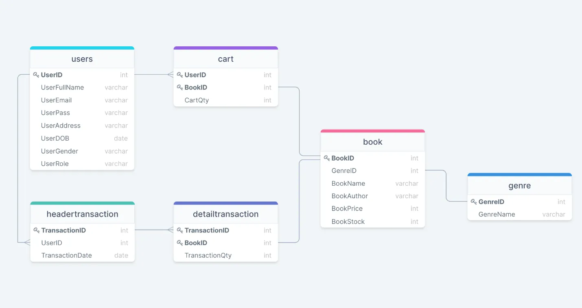
Task: Select the detailtransaction table title
Action: pos(225,214)
